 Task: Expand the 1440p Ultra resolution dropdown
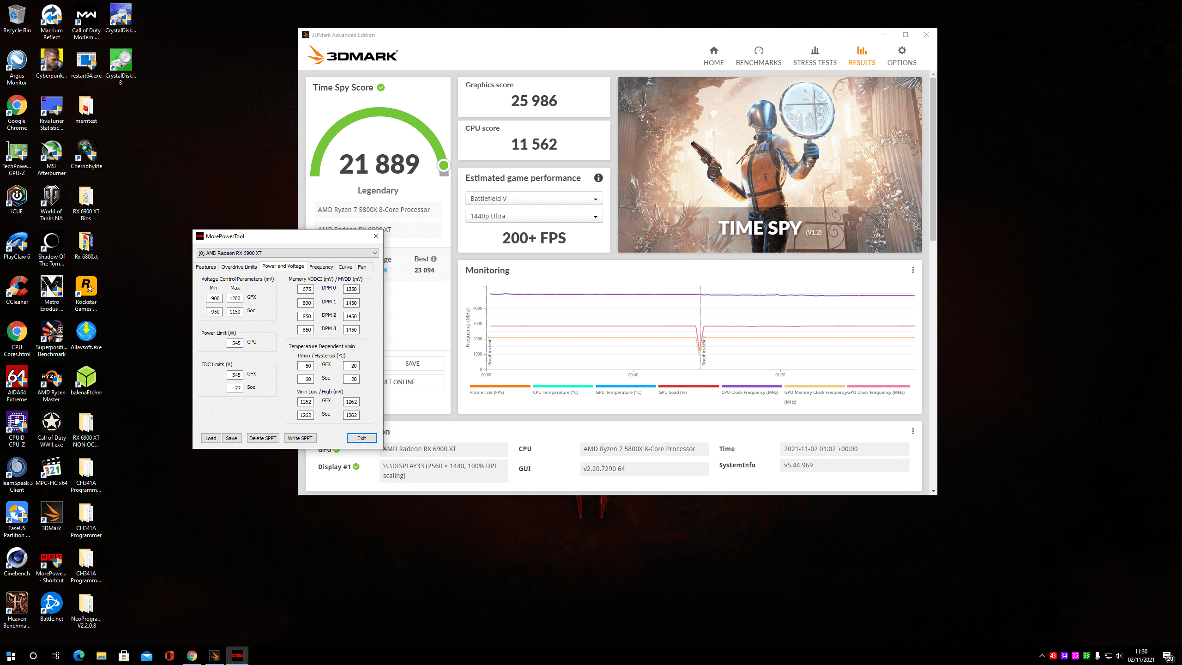[x=534, y=216]
